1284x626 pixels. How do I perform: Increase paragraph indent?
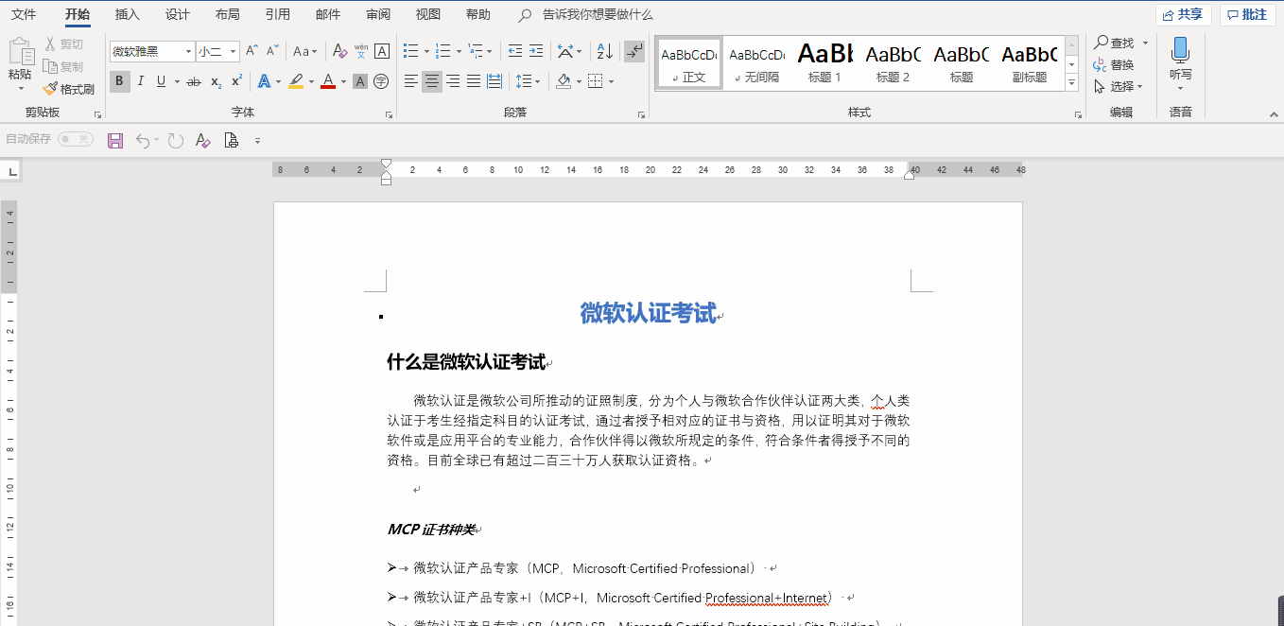click(x=536, y=51)
